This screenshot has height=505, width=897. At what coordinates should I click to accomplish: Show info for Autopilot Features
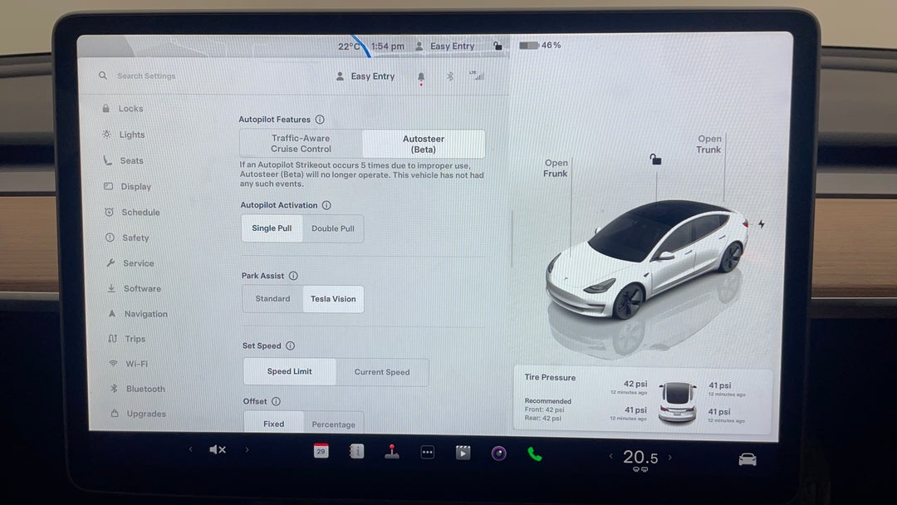(320, 120)
